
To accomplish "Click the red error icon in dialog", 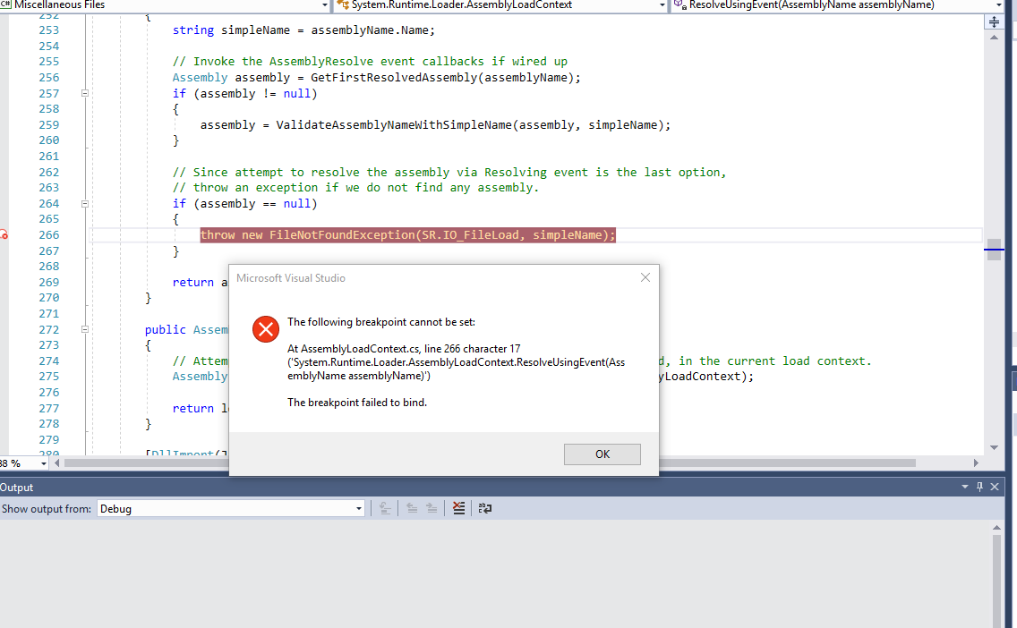I will click(x=266, y=329).
